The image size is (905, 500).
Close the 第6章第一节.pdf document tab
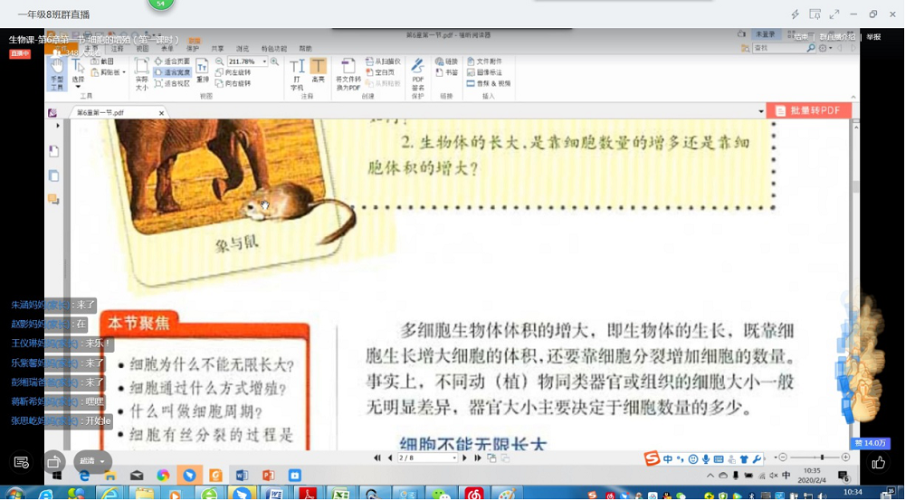[x=162, y=113]
